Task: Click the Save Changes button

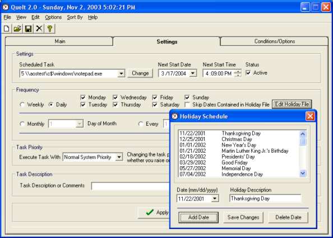Action: (x=243, y=217)
